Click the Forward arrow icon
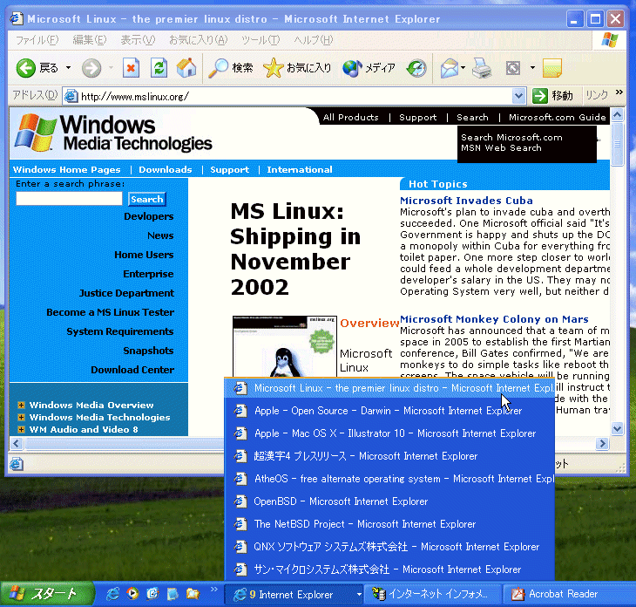The width and height of the screenshot is (636, 607). tap(91, 68)
